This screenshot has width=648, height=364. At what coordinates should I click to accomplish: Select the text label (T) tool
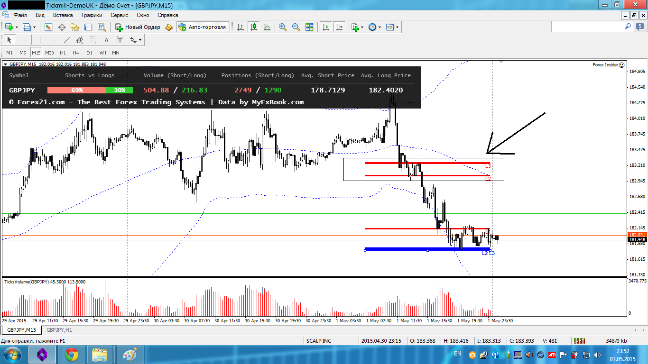click(120, 40)
